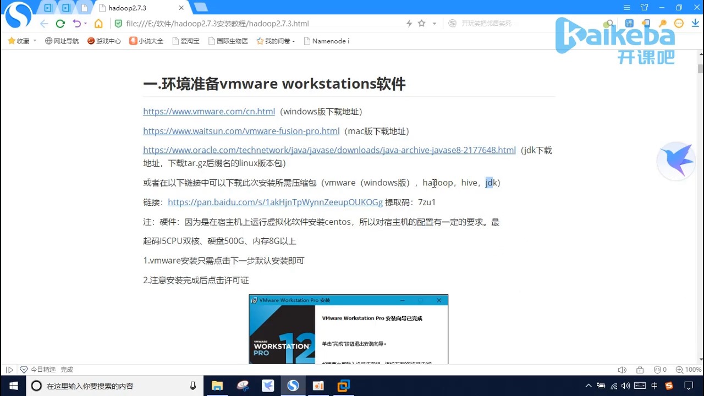The height and width of the screenshot is (396, 704).
Task: Click the yellow key password icon
Action: click(663, 24)
